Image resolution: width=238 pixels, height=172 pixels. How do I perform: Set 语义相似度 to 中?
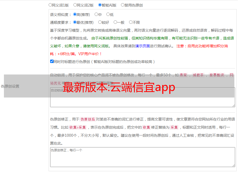tap(96, 15)
